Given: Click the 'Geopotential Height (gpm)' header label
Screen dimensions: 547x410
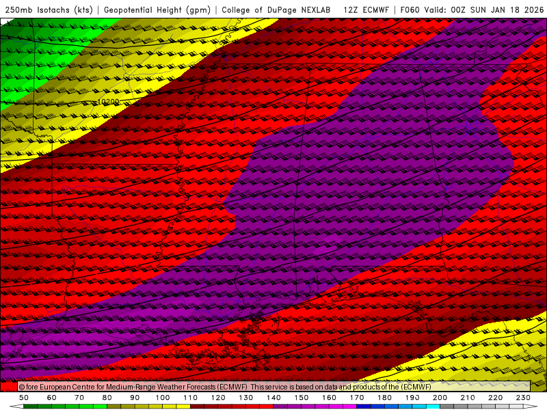Looking at the screenshot, I should point(157,10).
